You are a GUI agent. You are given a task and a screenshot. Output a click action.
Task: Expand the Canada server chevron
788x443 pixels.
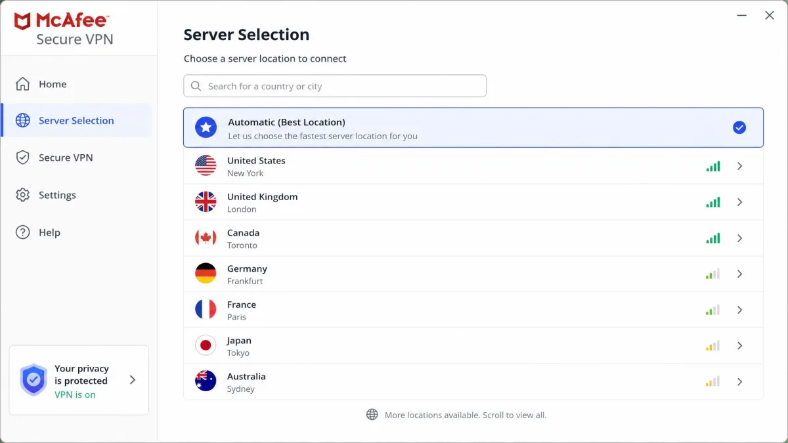coord(739,238)
